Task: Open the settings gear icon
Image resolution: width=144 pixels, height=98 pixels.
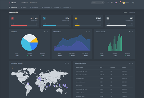Action: coord(133,3)
